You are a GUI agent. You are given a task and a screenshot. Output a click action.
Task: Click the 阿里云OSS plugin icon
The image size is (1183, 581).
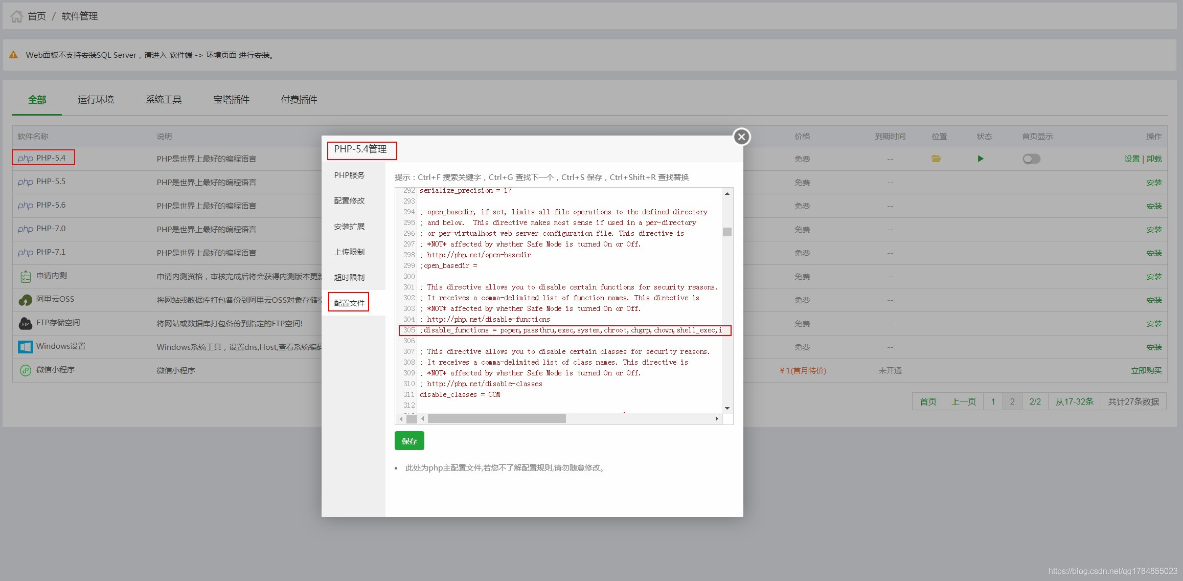point(25,300)
